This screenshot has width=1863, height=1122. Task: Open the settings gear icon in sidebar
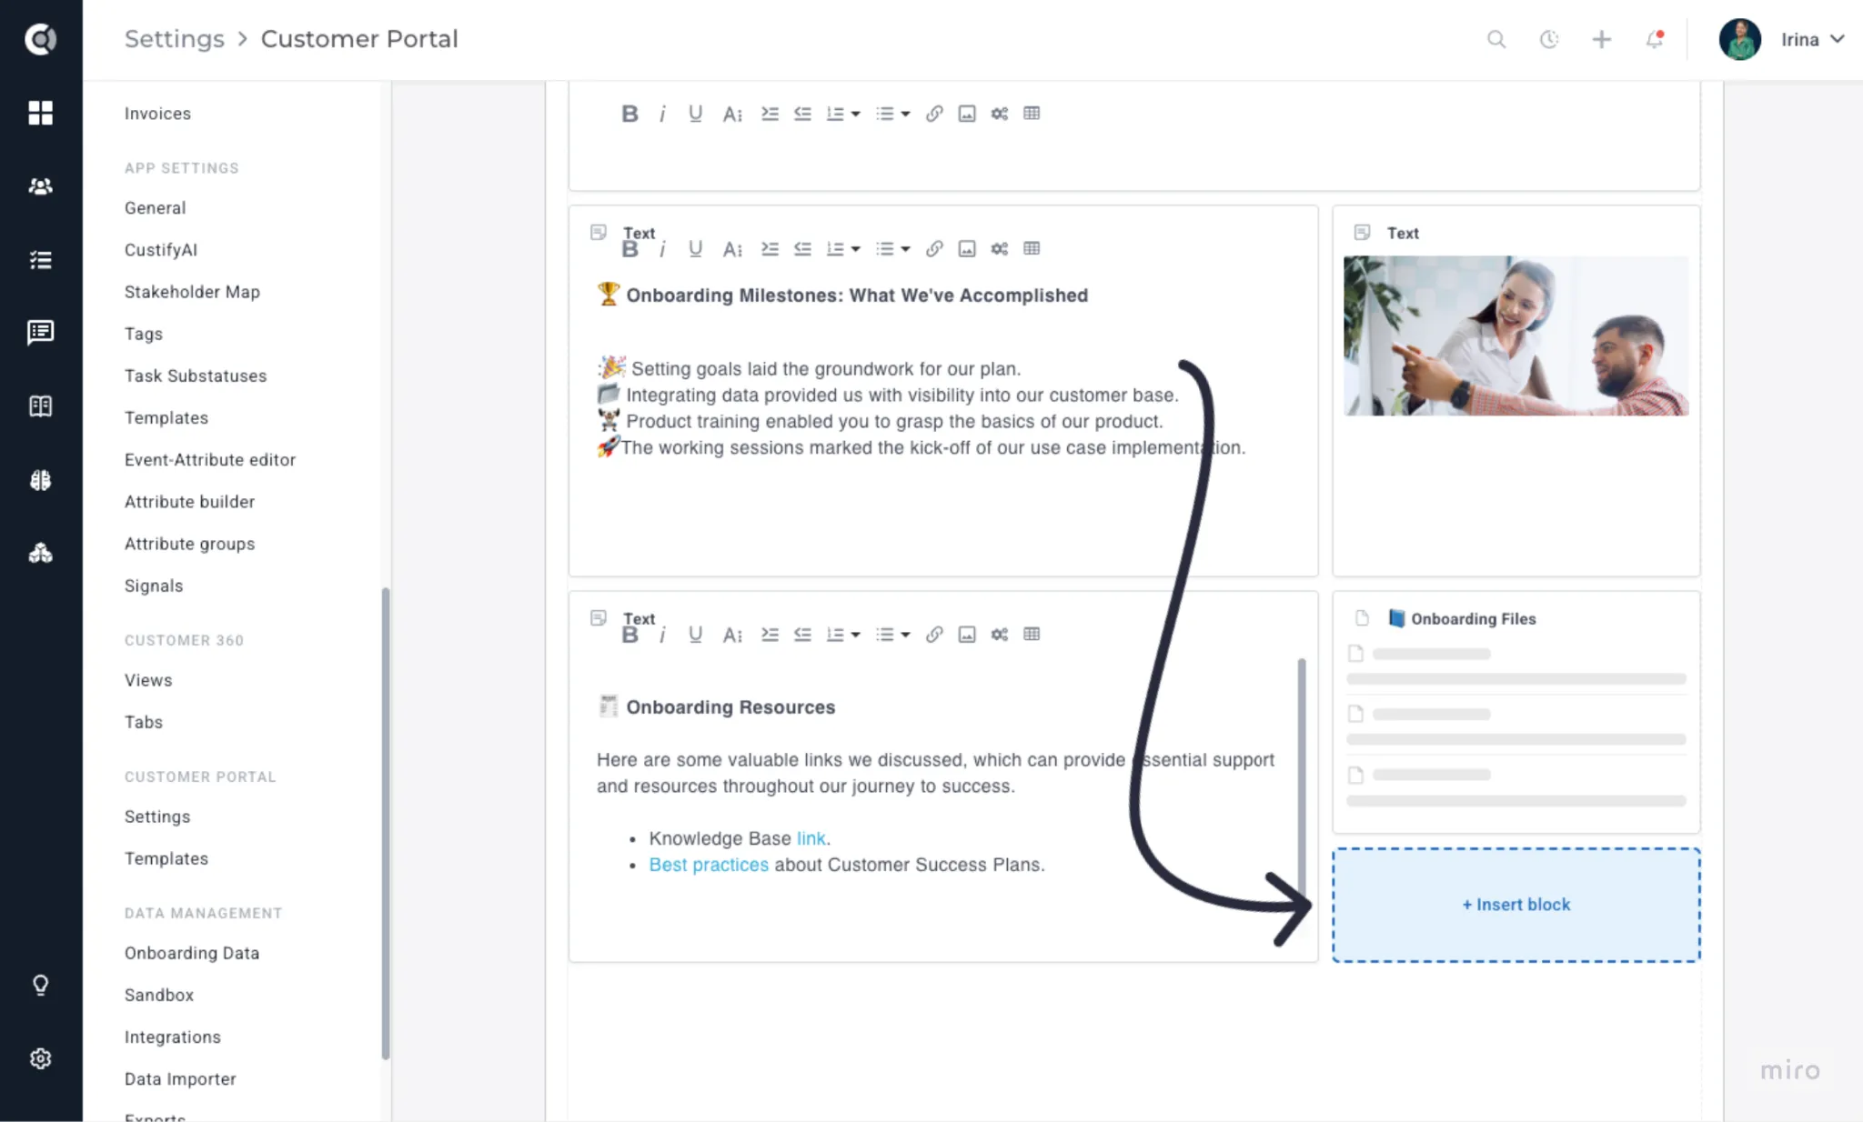click(40, 1058)
